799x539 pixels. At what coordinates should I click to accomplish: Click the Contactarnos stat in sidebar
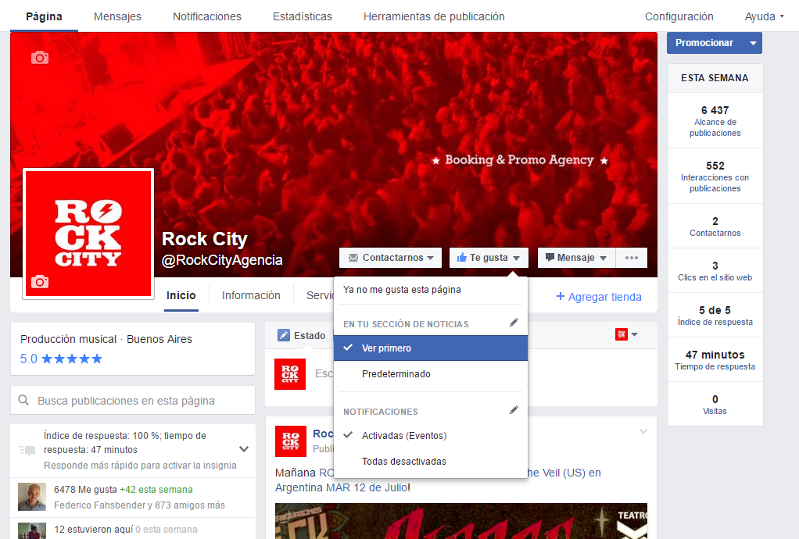[x=715, y=227]
